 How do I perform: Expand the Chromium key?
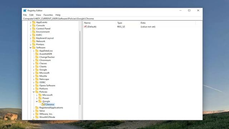tap(34, 61)
